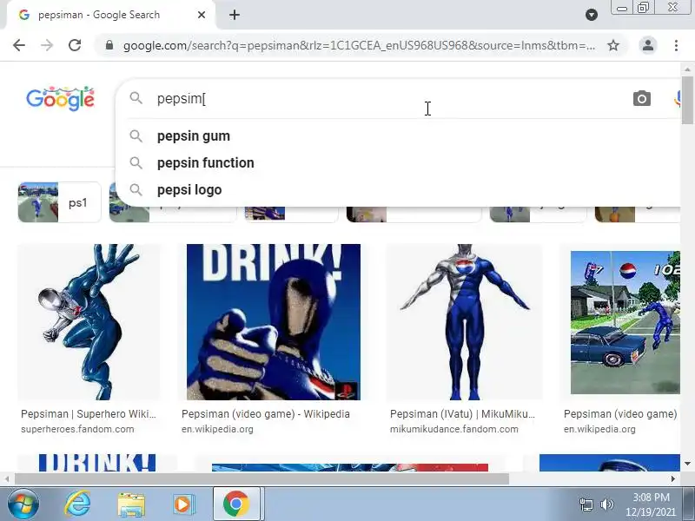
Task: Open the Pepsiman IVatu model image
Action: [x=464, y=322]
